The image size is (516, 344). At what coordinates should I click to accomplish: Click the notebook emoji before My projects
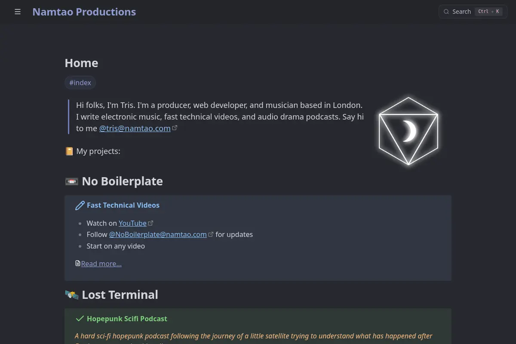69,151
